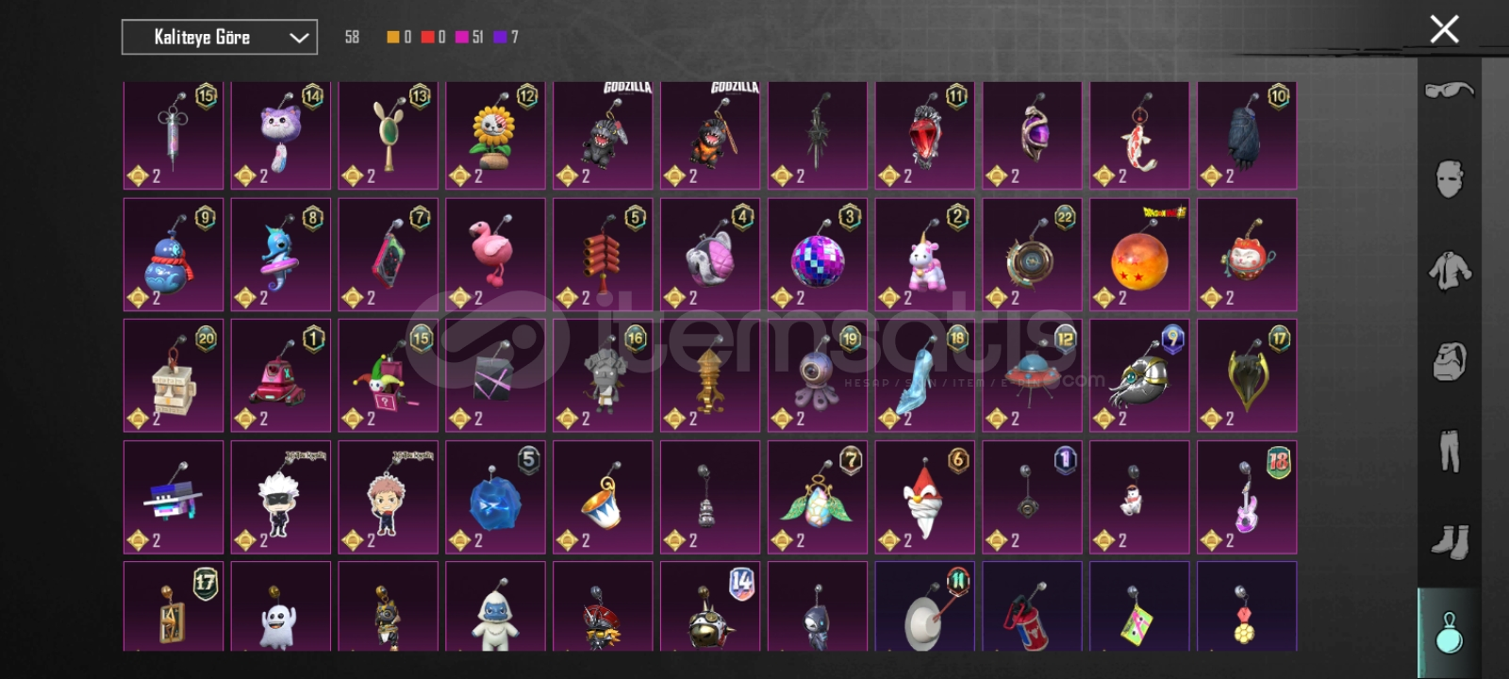The height and width of the screenshot is (679, 1509).
Task: Select the disco ball ornament
Action: (818, 255)
